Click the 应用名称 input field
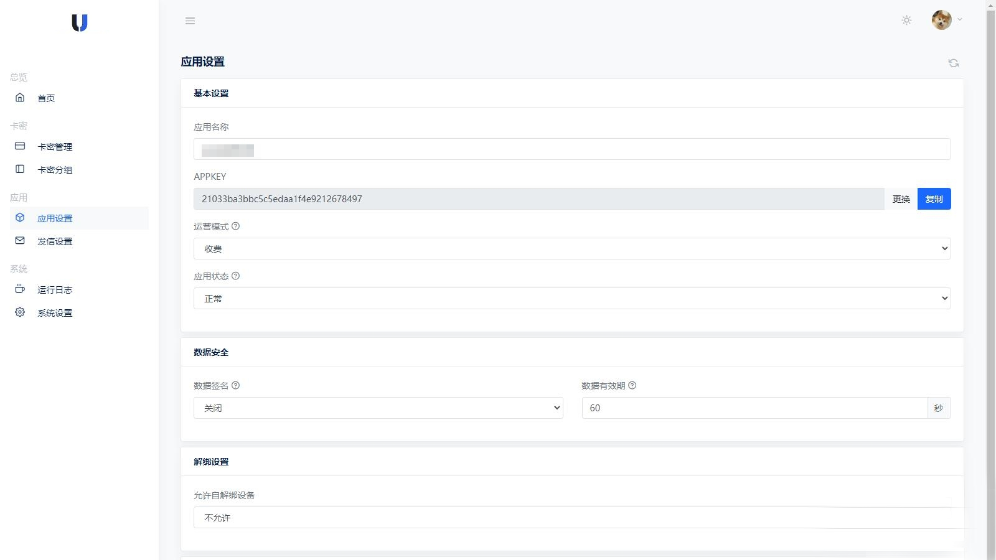Viewport: 996px width, 560px height. [x=572, y=149]
